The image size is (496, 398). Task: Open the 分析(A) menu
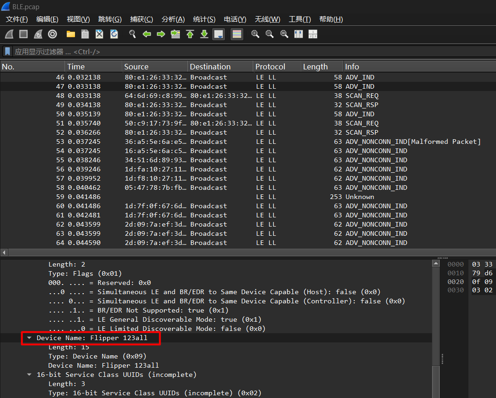click(173, 19)
